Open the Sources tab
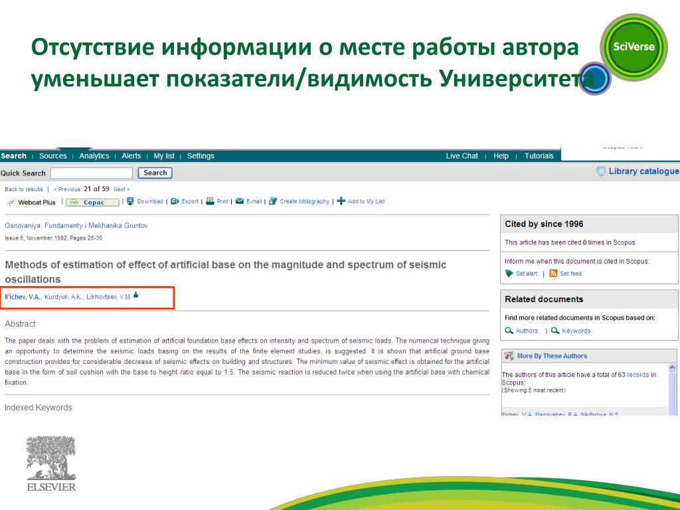 pos(53,155)
